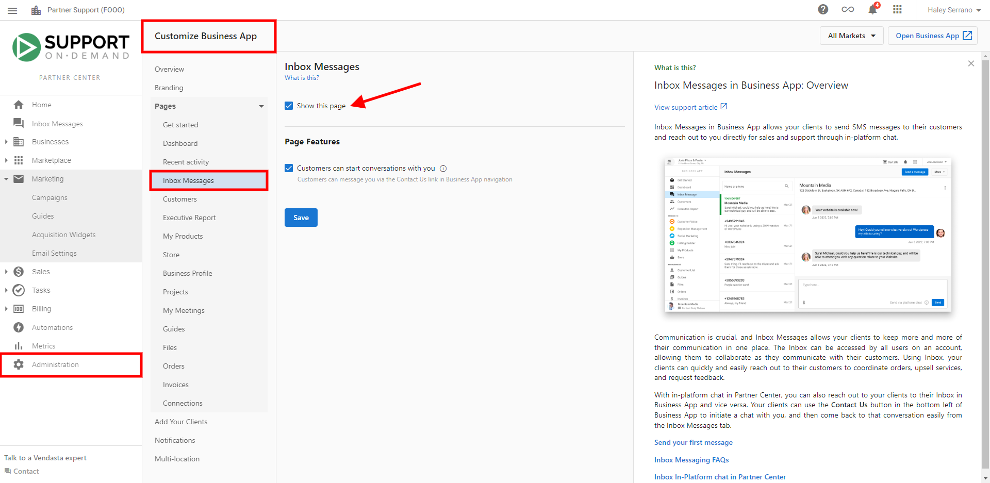Click the info icon beside conversations option
Screen dimensions: 990x483
pos(443,169)
